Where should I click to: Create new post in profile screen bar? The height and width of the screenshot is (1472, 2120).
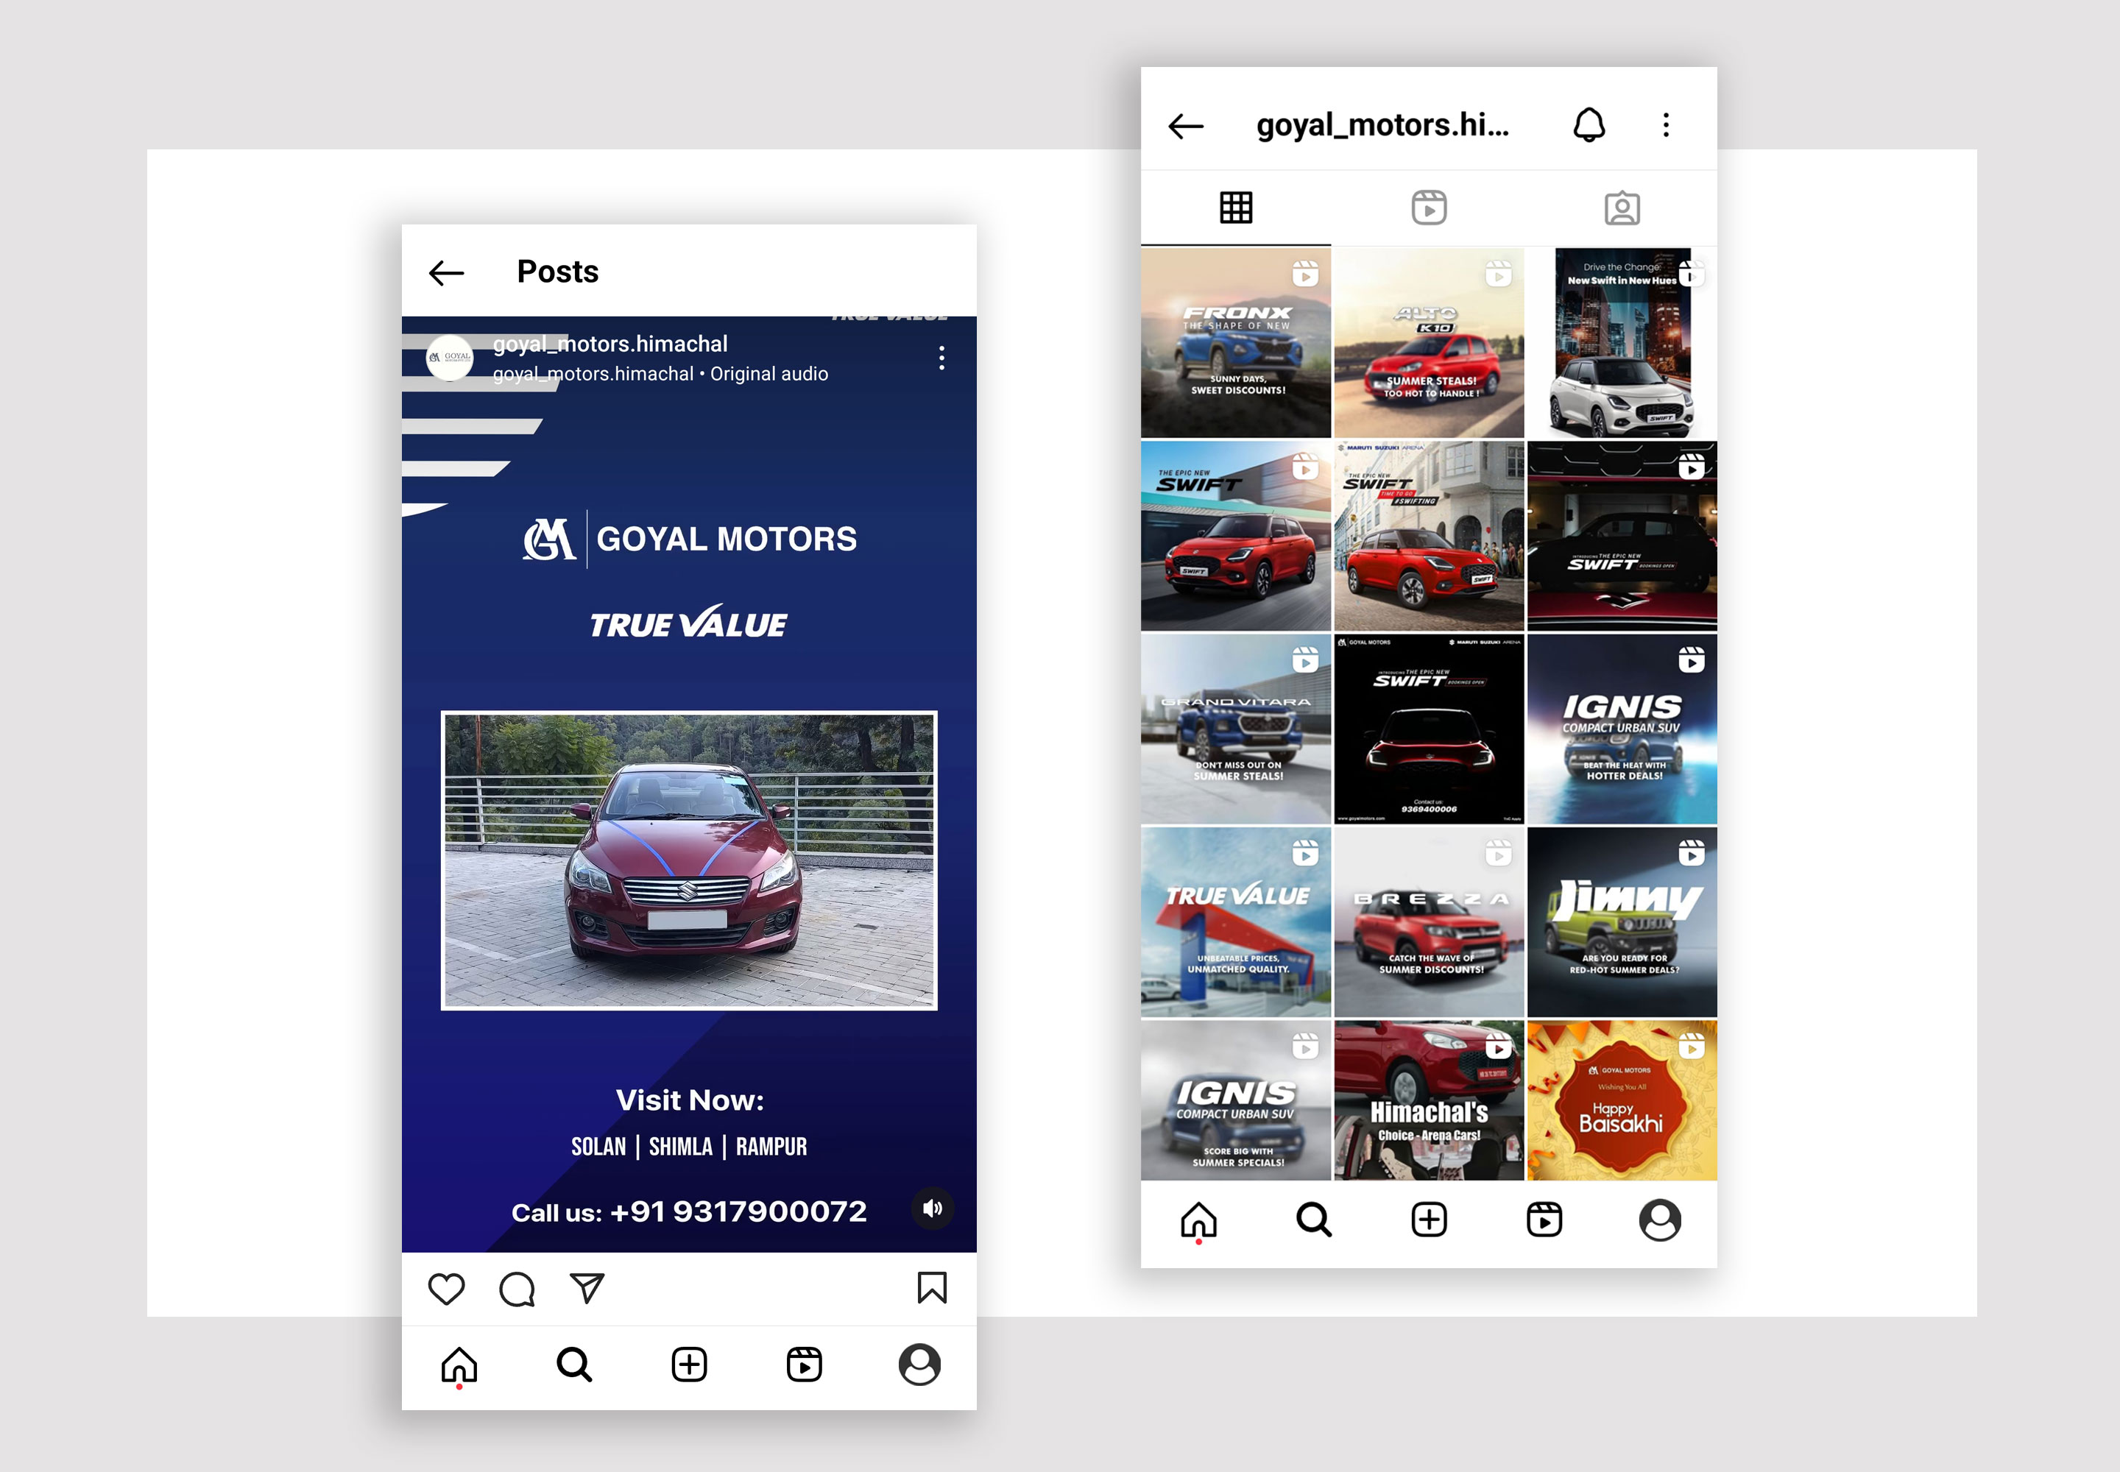(1429, 1220)
